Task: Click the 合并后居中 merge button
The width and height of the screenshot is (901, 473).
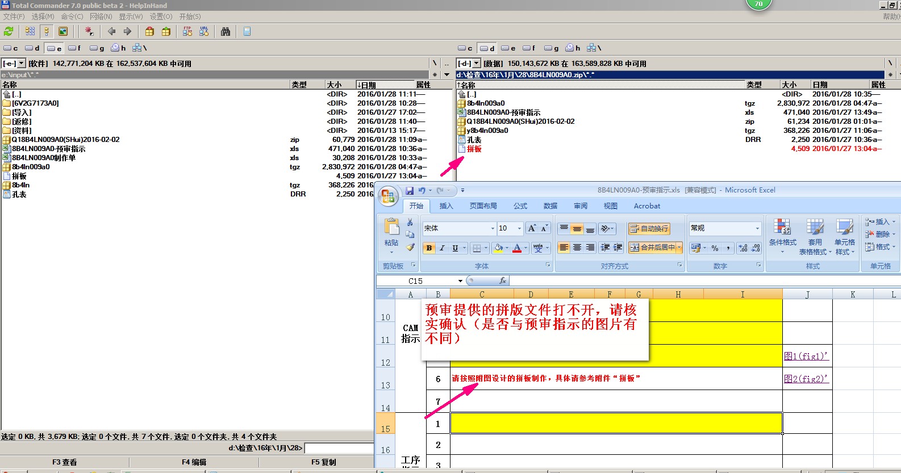Action: 652,248
